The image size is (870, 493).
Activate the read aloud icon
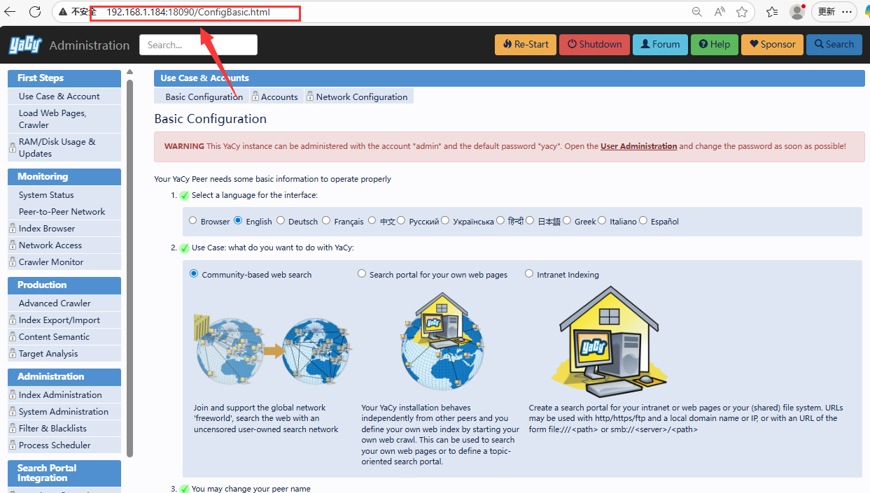[x=720, y=12]
